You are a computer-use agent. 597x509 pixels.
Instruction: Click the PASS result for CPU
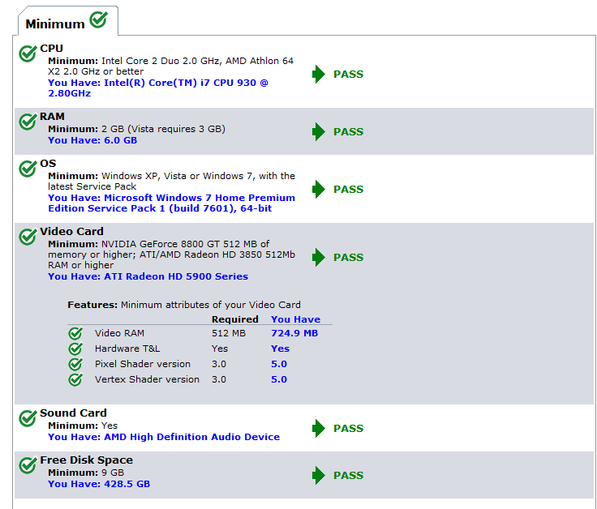(x=348, y=75)
